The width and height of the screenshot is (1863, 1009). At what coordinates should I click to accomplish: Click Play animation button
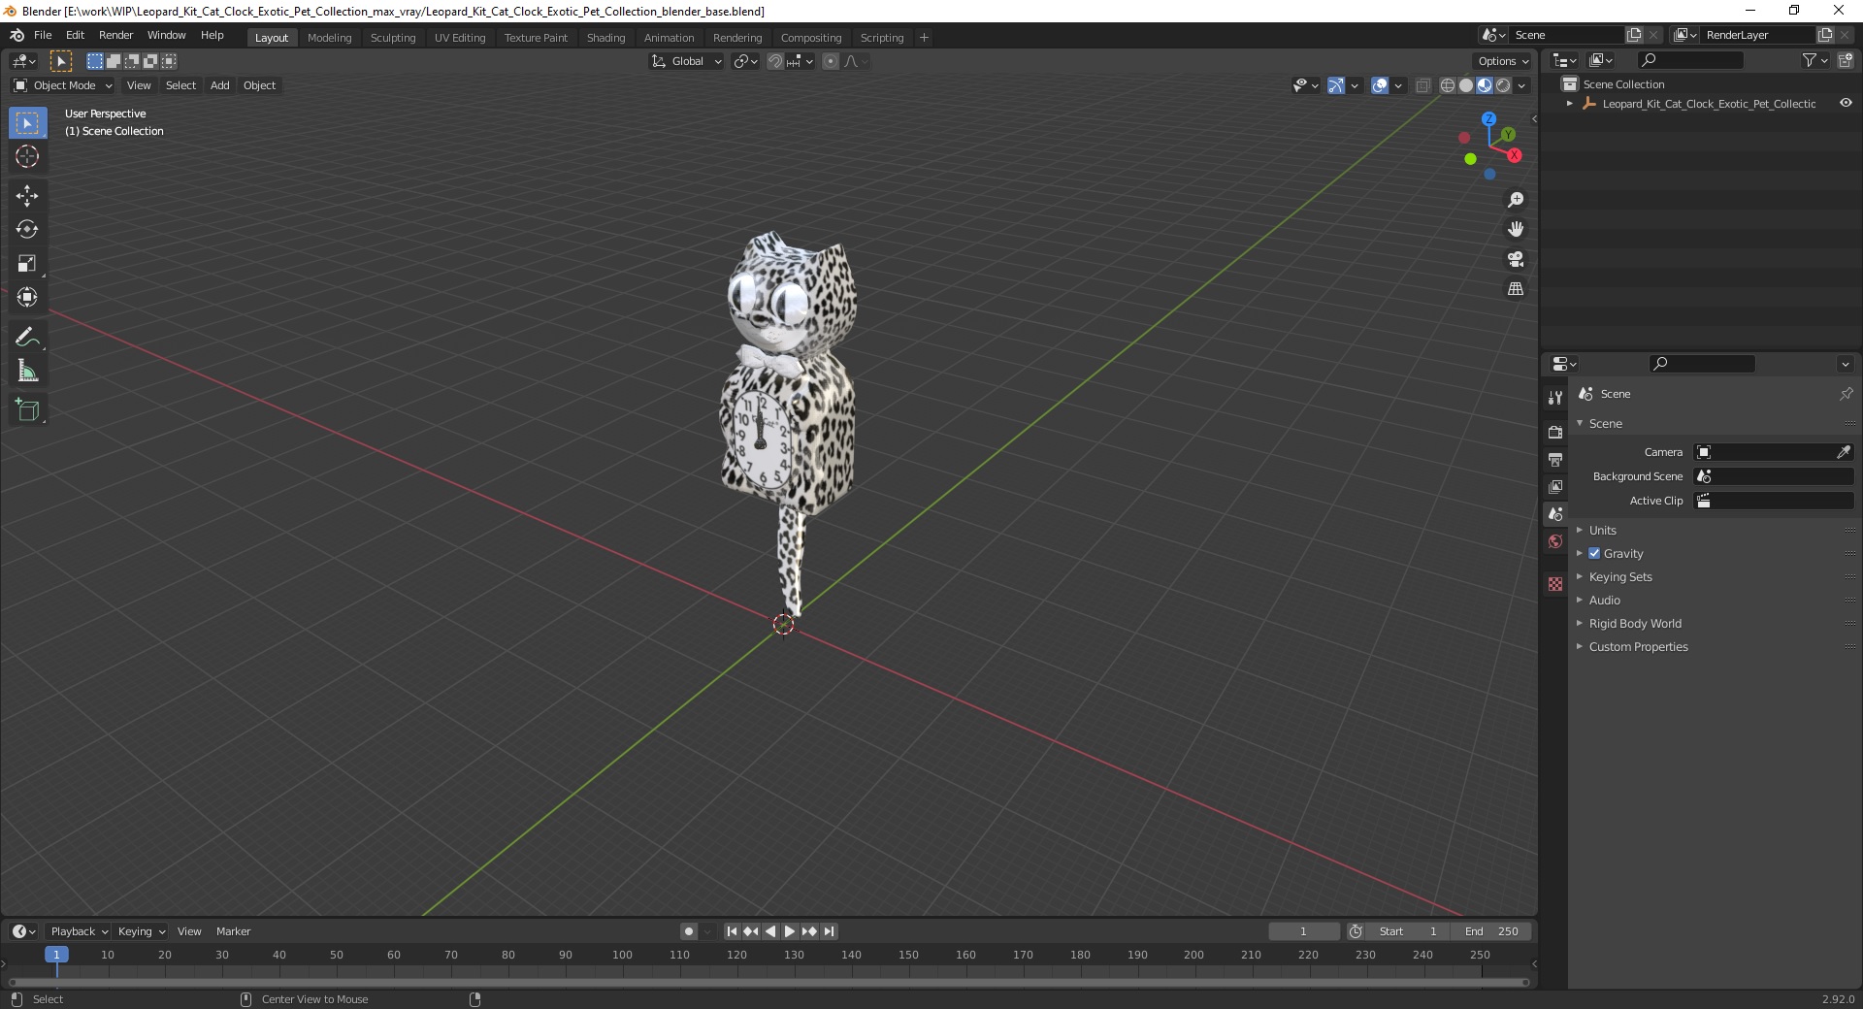789,931
